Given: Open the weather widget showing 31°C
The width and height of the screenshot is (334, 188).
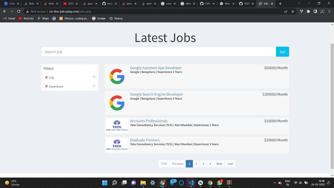Looking at the screenshot, I should tap(12, 183).
